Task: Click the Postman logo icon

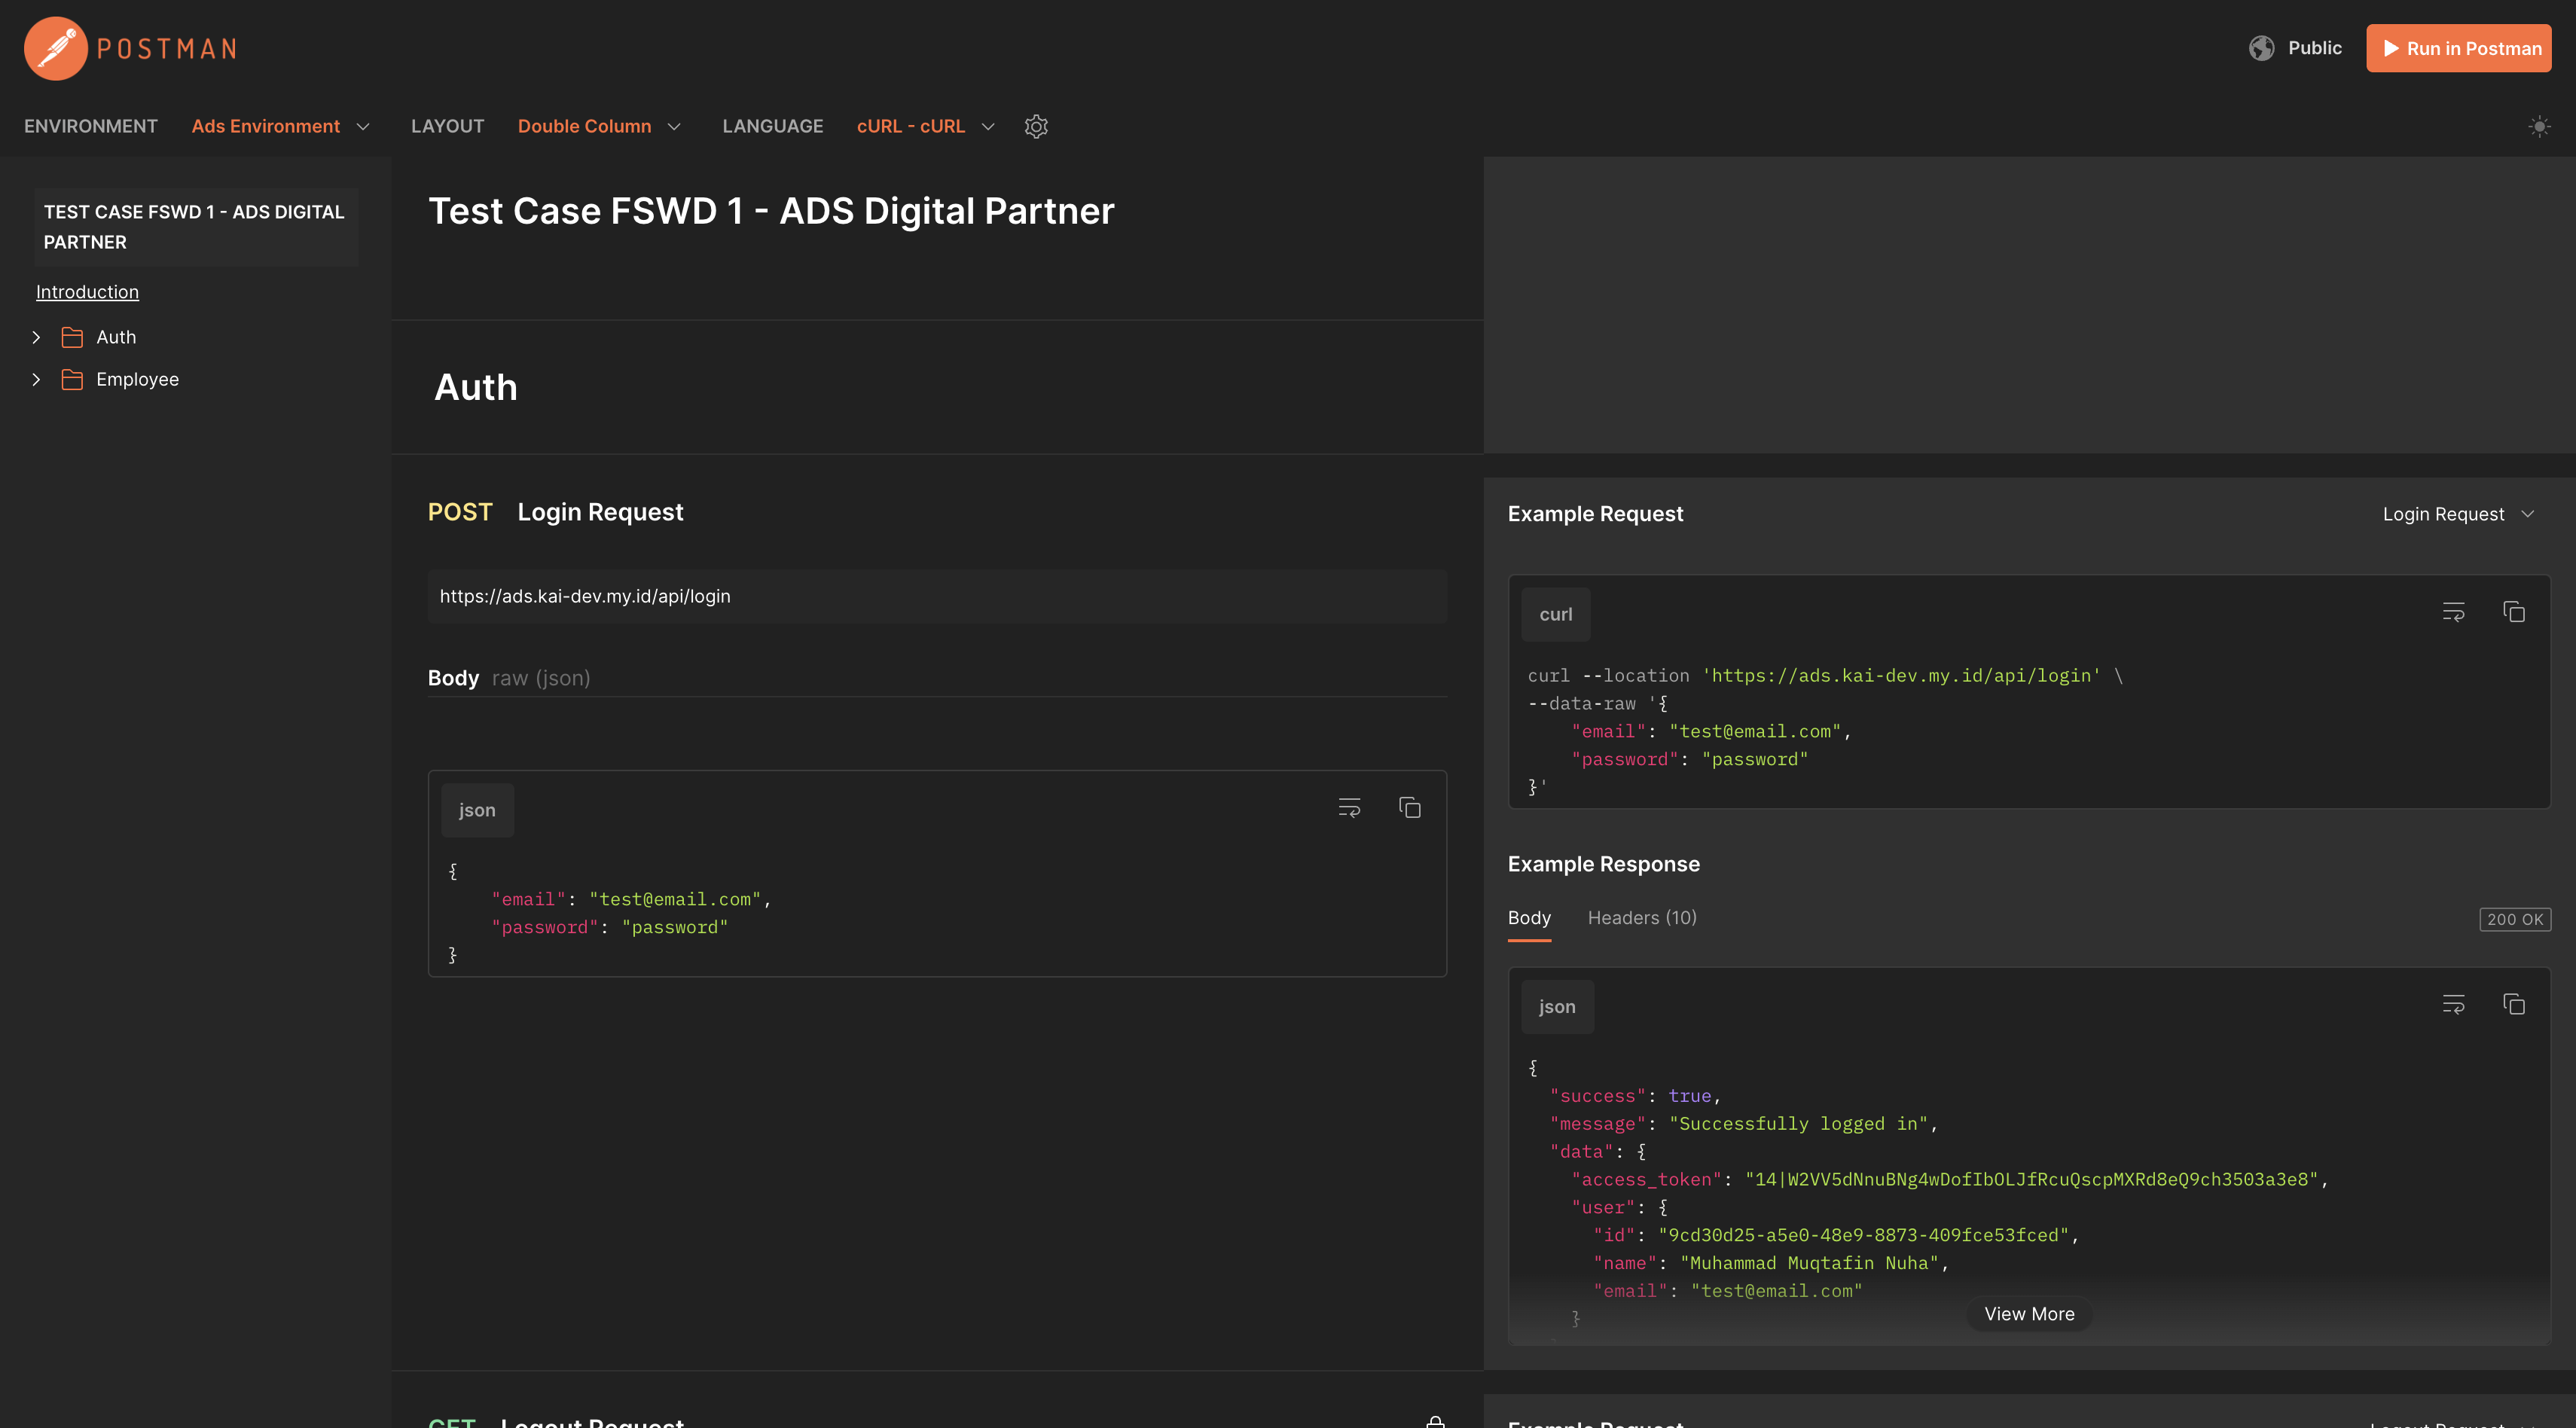Action: pyautogui.click(x=56, y=48)
